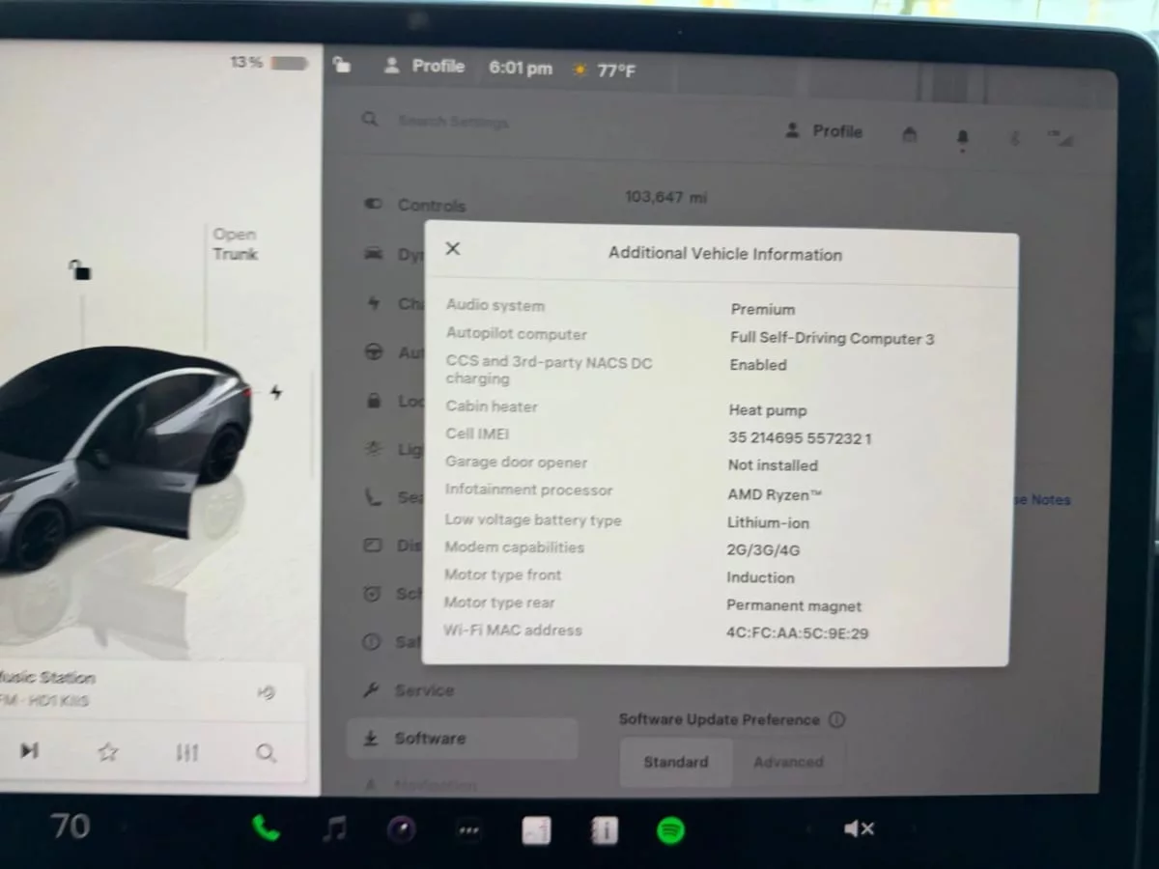The width and height of the screenshot is (1159, 869).
Task: Open the calendar app icon
Action: (x=537, y=830)
